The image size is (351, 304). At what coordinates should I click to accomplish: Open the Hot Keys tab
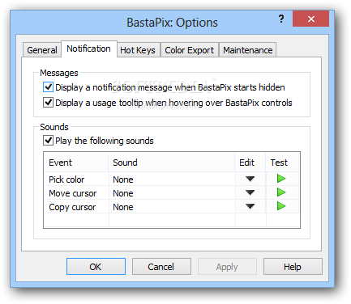click(138, 50)
